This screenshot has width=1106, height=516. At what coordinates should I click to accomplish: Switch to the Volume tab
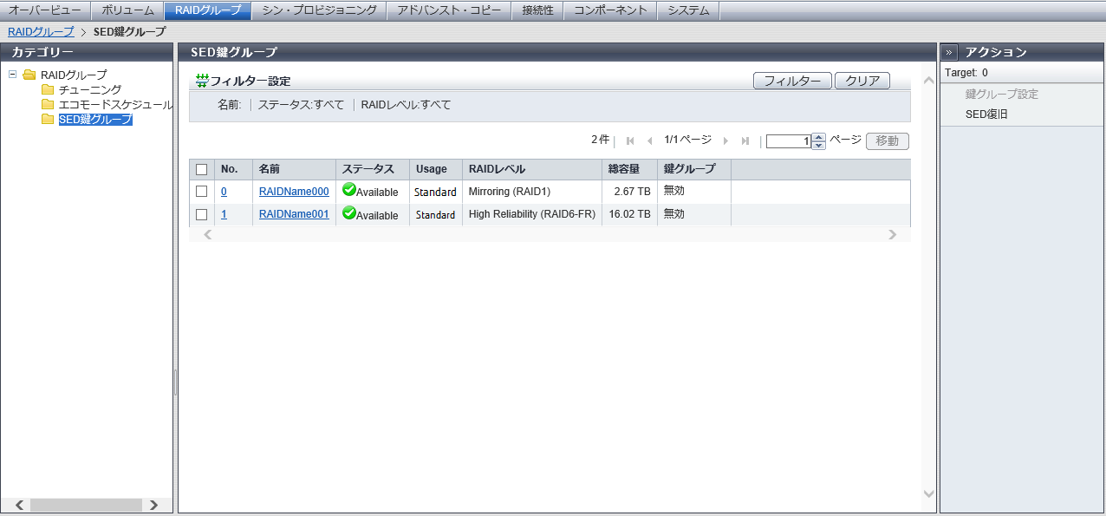(x=127, y=10)
